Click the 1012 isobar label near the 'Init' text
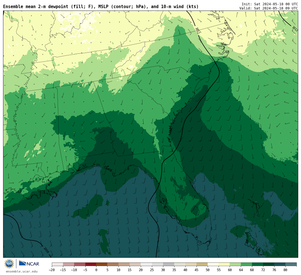This screenshot has width=301, height=275. pyautogui.click(x=197, y=31)
